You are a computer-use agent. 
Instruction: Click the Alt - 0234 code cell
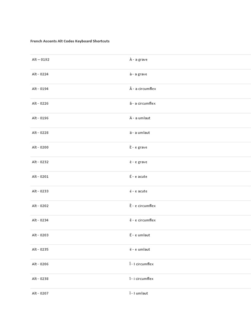click(x=40, y=220)
